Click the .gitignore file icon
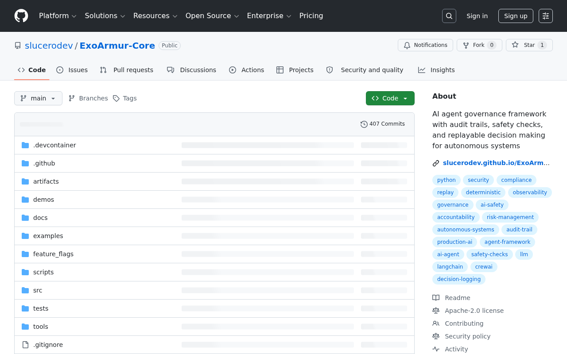The height and width of the screenshot is (354, 567). tap(25, 345)
